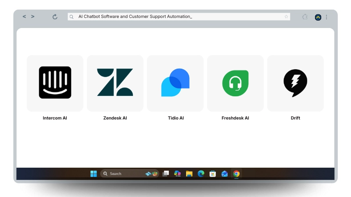The height and width of the screenshot is (197, 351).
Task: Open the three-dot browser menu
Action: point(326,17)
